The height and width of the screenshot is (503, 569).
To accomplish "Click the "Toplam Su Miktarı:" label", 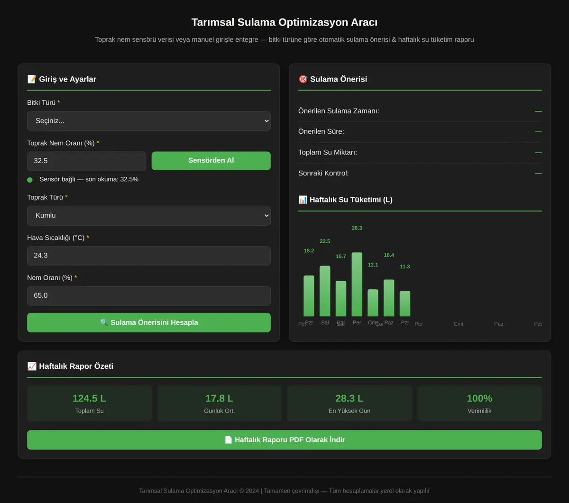I will [x=328, y=152].
